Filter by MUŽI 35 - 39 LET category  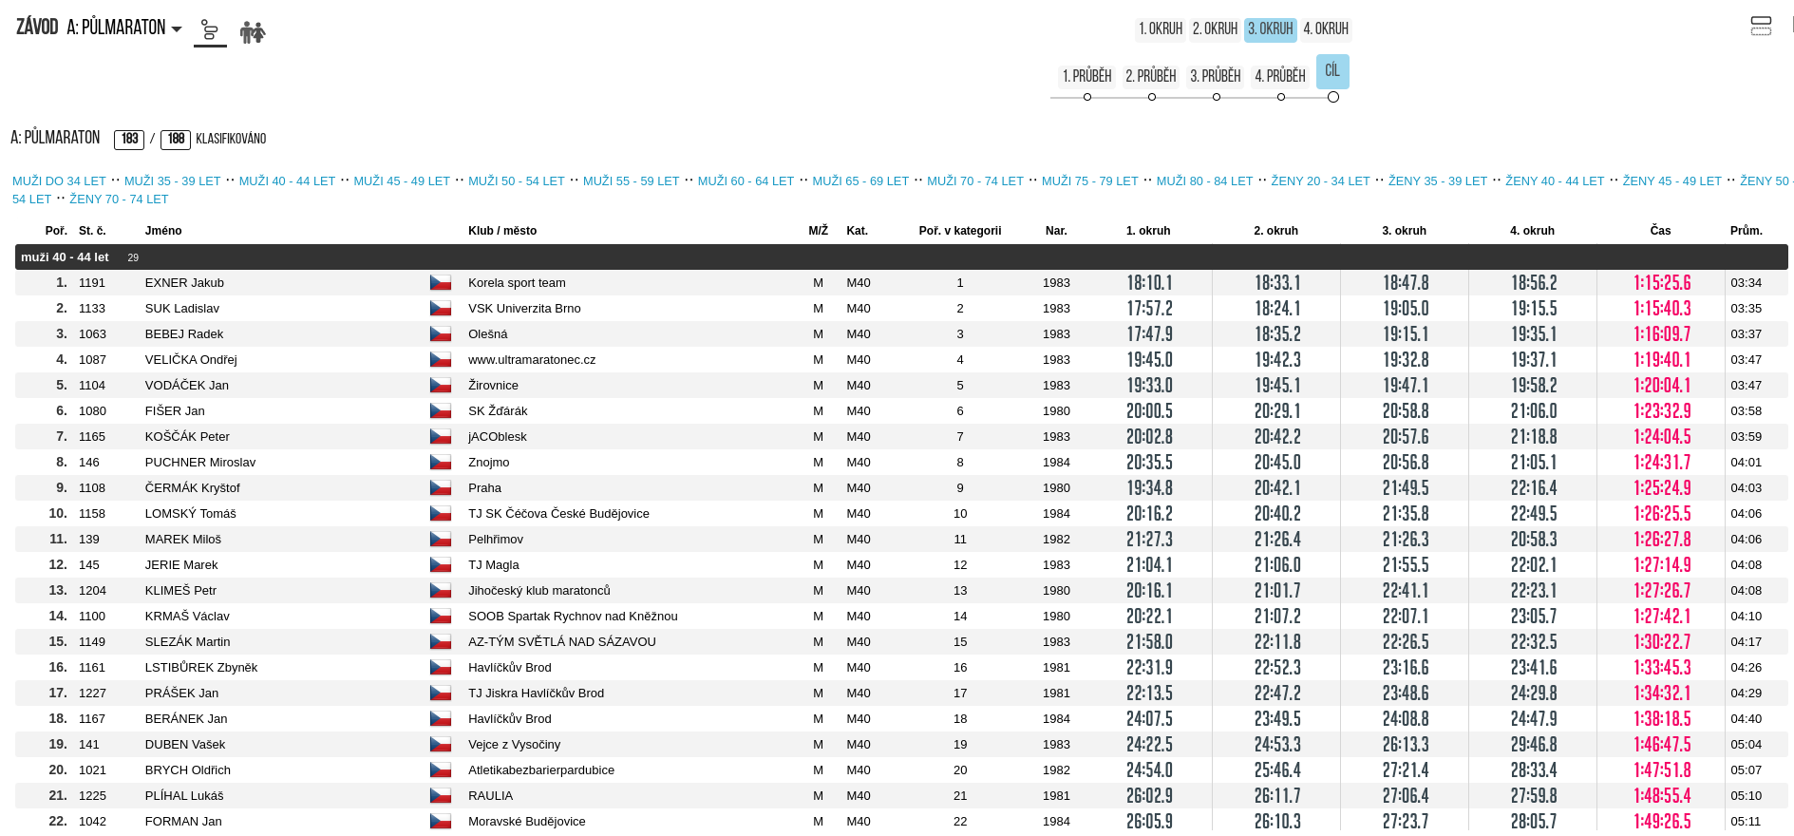pyautogui.click(x=172, y=181)
